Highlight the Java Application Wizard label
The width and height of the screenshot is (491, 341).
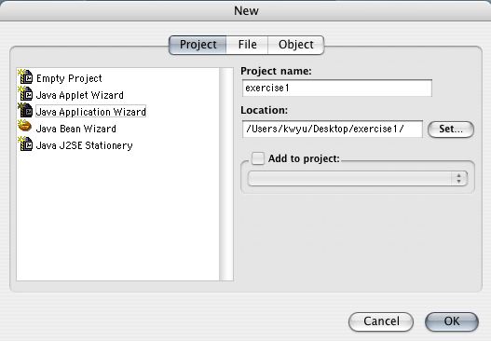90,112
